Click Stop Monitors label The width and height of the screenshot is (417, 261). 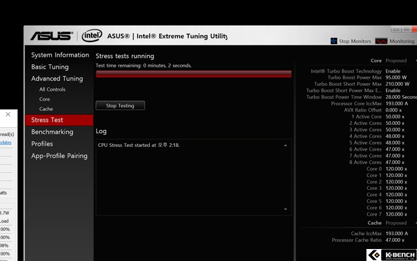pos(355,42)
